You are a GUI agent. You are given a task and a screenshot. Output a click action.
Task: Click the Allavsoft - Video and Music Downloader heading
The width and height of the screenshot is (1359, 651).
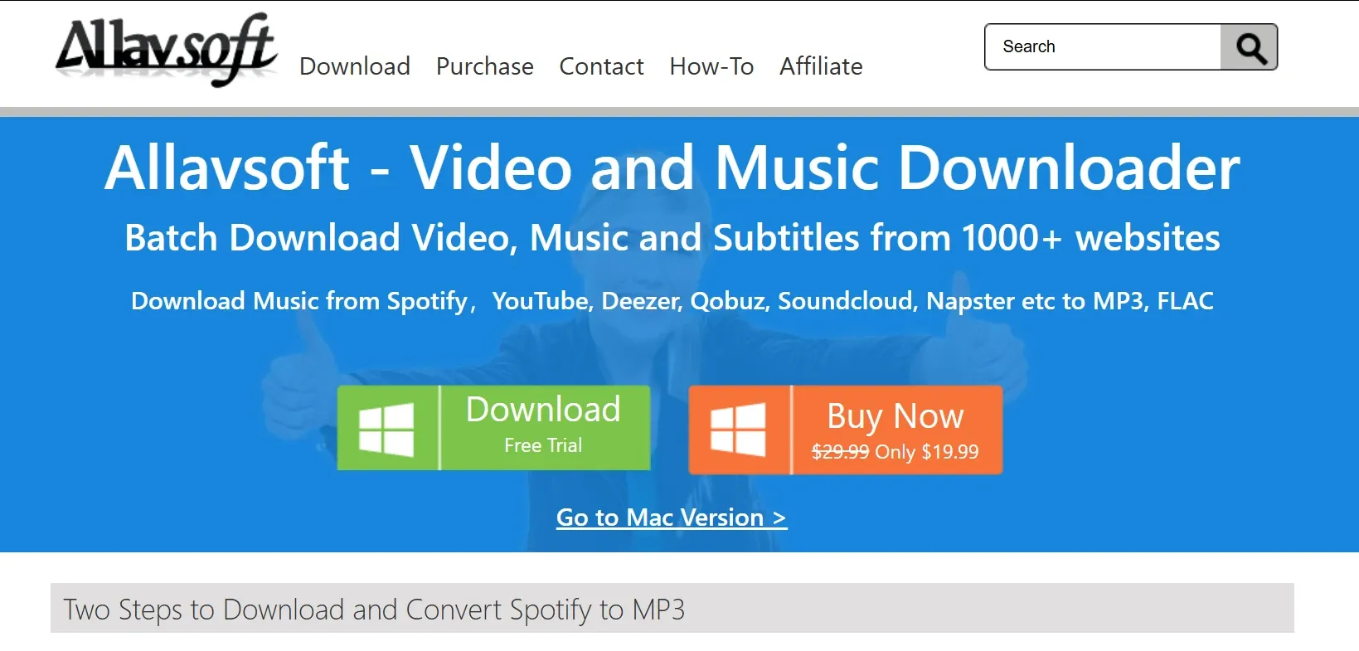(x=672, y=168)
